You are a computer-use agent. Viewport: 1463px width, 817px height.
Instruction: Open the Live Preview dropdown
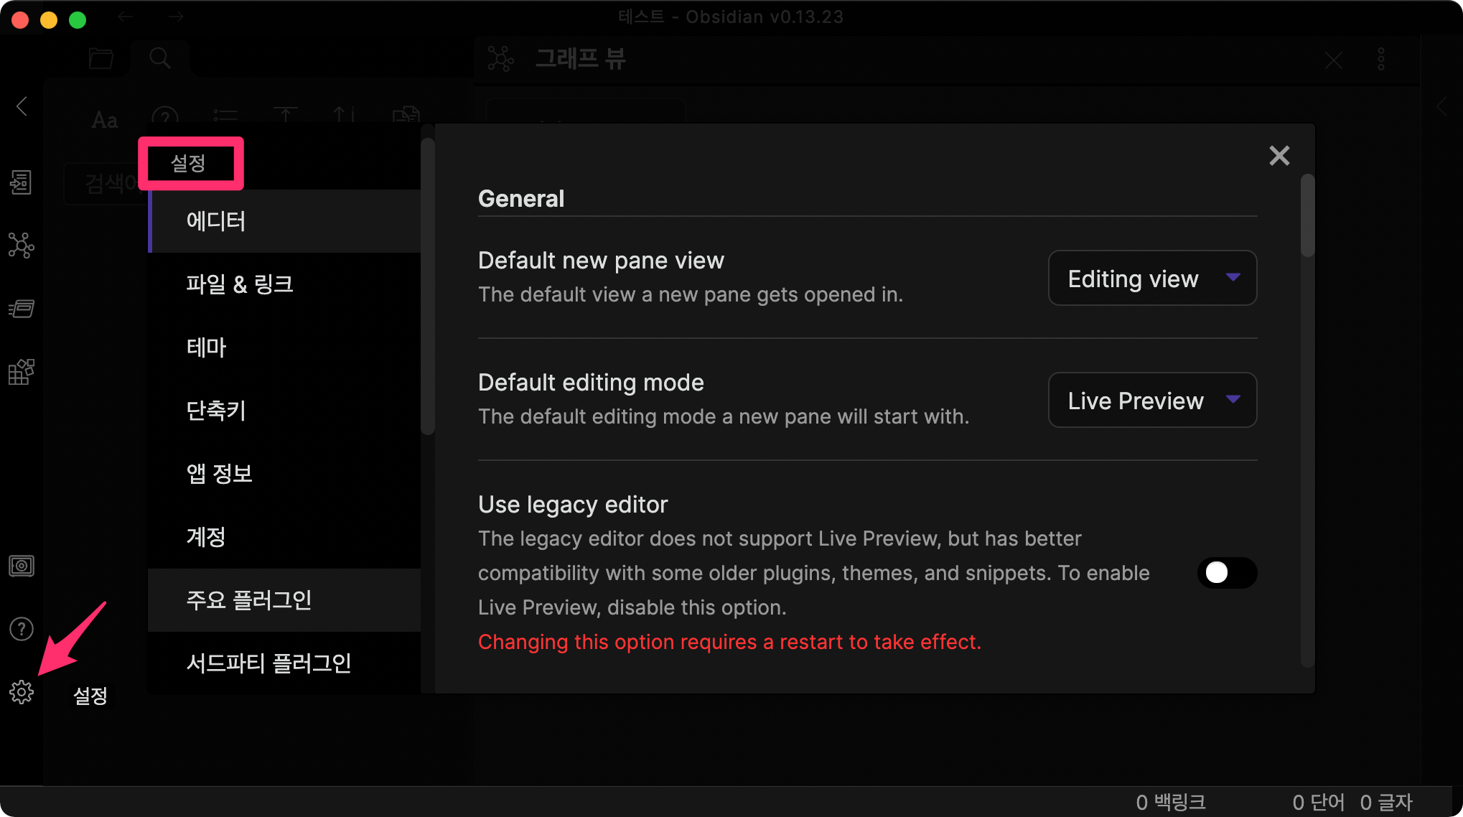pyautogui.click(x=1151, y=400)
